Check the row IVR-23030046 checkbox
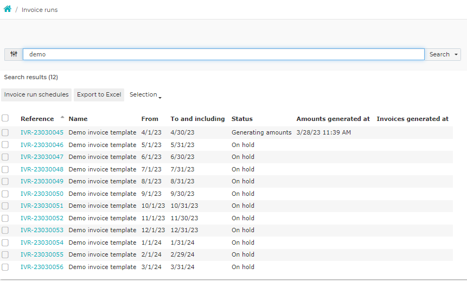 point(5,145)
